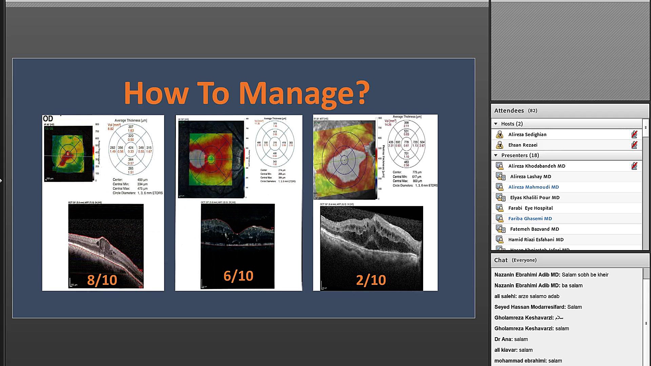651x366 pixels.
Task: Toggle the muted microphone beside Alireza Sedighian
Action: (x=634, y=134)
